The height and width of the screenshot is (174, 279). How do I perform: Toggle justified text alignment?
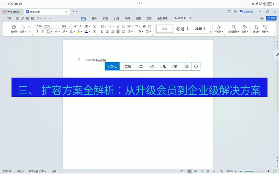[118, 32]
